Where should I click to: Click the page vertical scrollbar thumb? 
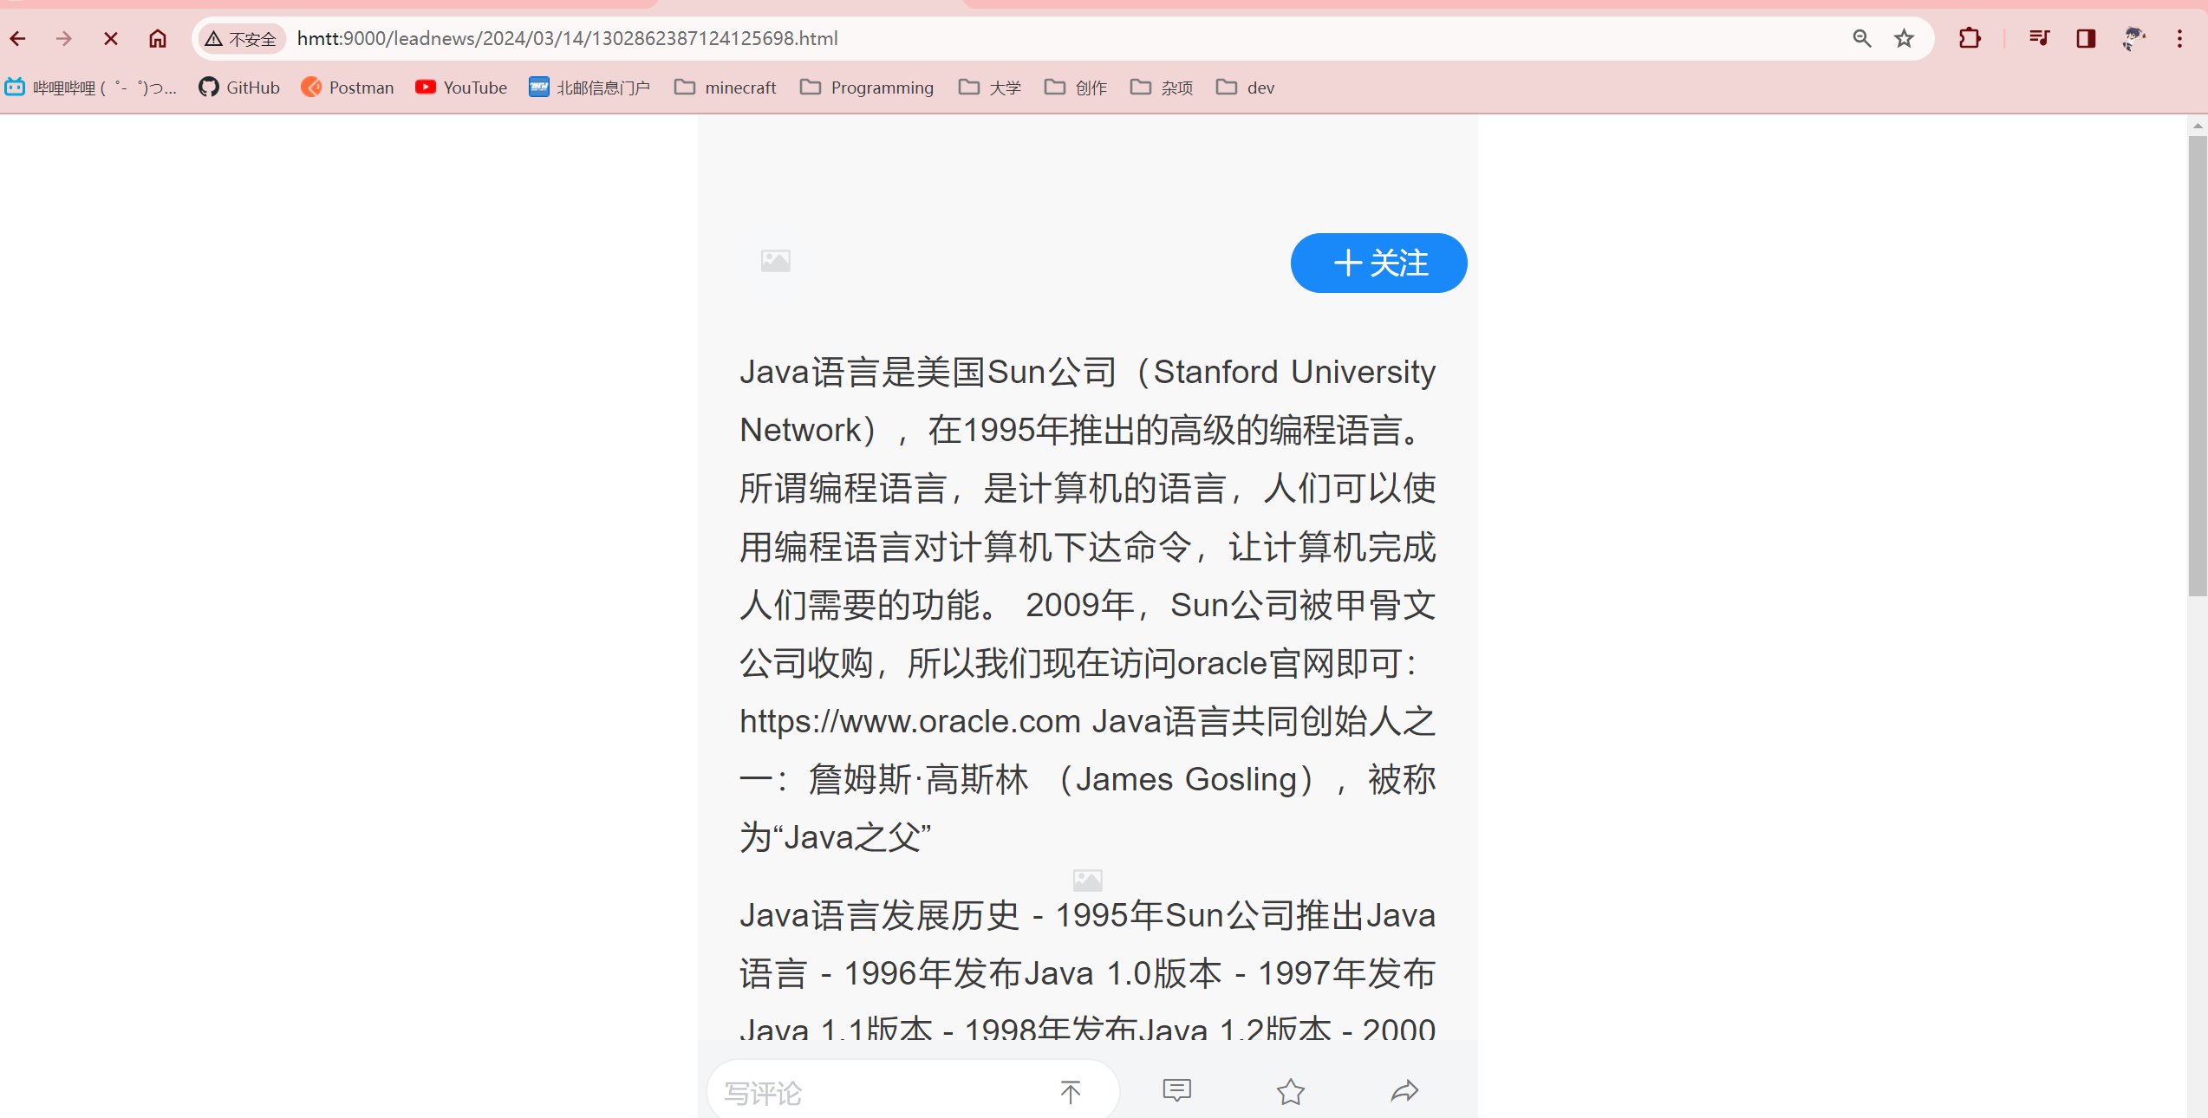pos(2197,364)
